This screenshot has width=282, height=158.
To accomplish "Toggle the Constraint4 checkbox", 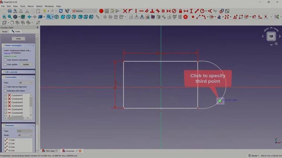I will click(6, 106).
